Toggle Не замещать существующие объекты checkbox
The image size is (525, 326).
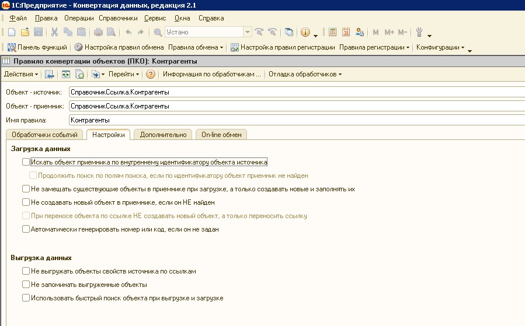pos(26,188)
